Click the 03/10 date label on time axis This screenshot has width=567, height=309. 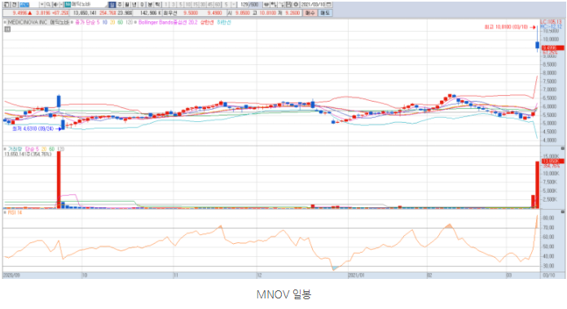point(548,275)
